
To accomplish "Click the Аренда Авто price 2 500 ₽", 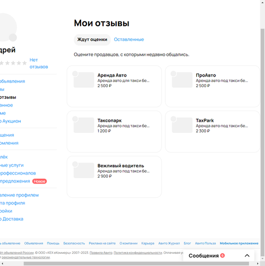I will pos(105,86).
